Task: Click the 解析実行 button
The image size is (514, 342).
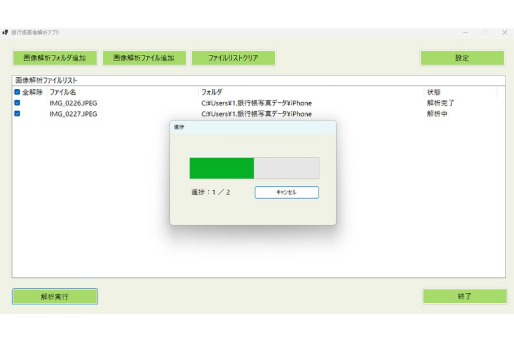Action: [x=54, y=297]
